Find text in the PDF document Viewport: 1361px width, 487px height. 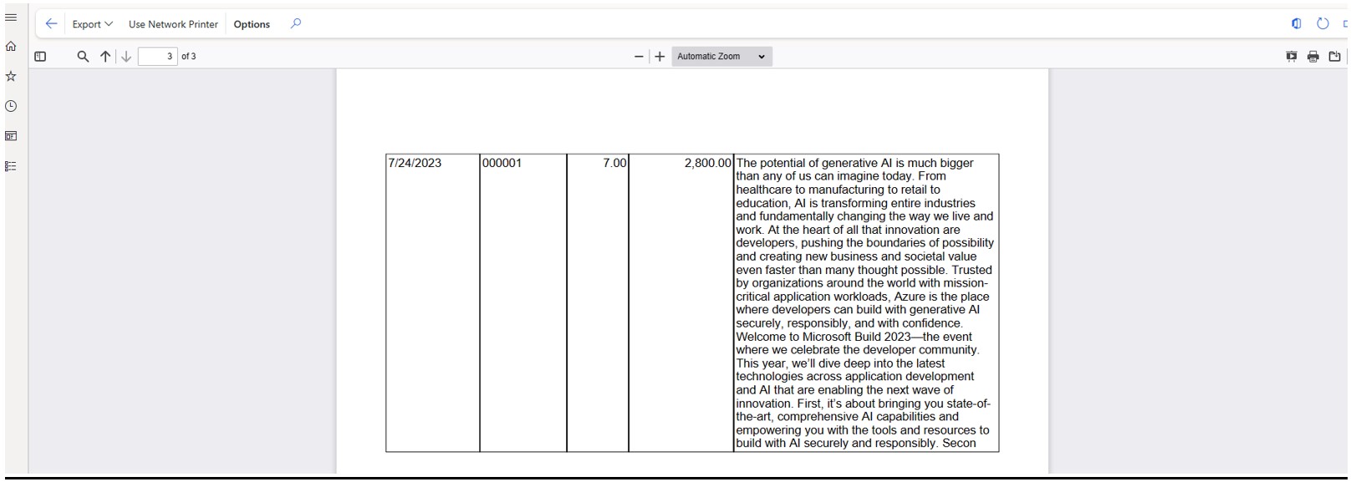pos(83,57)
